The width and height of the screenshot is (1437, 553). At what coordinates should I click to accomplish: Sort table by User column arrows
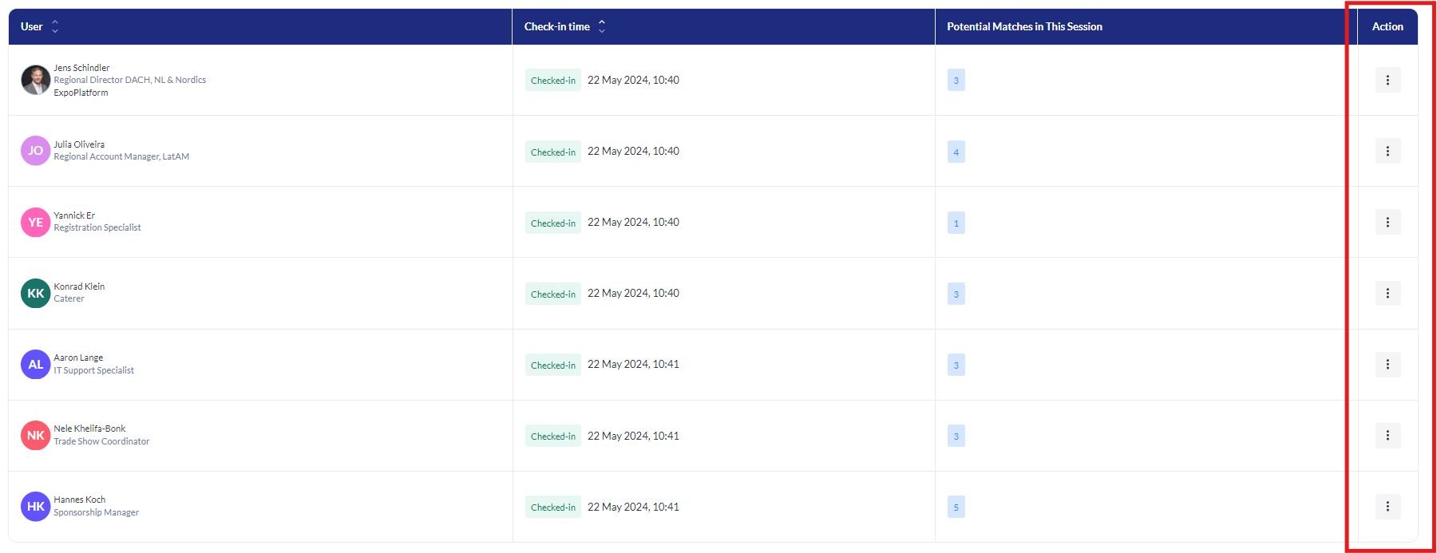[55, 26]
